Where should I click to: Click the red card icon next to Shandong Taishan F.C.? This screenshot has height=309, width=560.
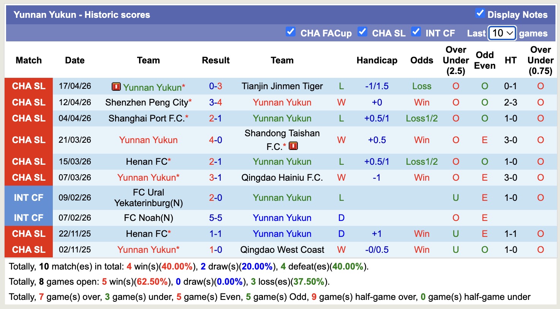(293, 145)
